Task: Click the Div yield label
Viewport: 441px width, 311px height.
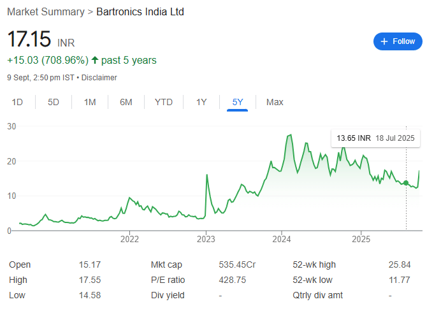Action: pyautogui.click(x=168, y=295)
